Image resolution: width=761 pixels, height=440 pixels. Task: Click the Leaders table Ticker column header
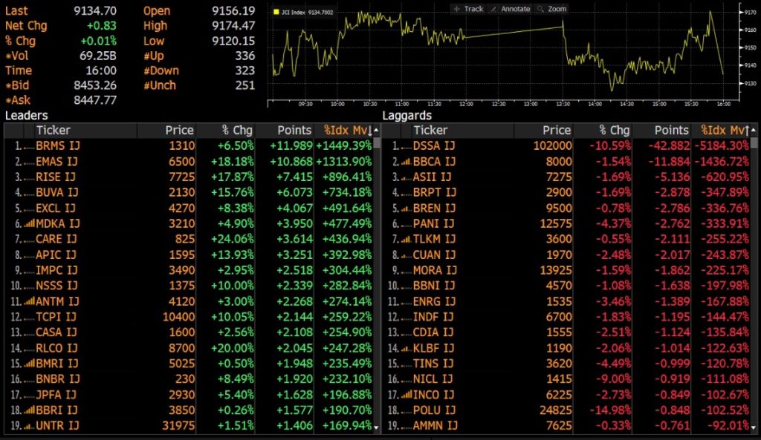(x=54, y=131)
